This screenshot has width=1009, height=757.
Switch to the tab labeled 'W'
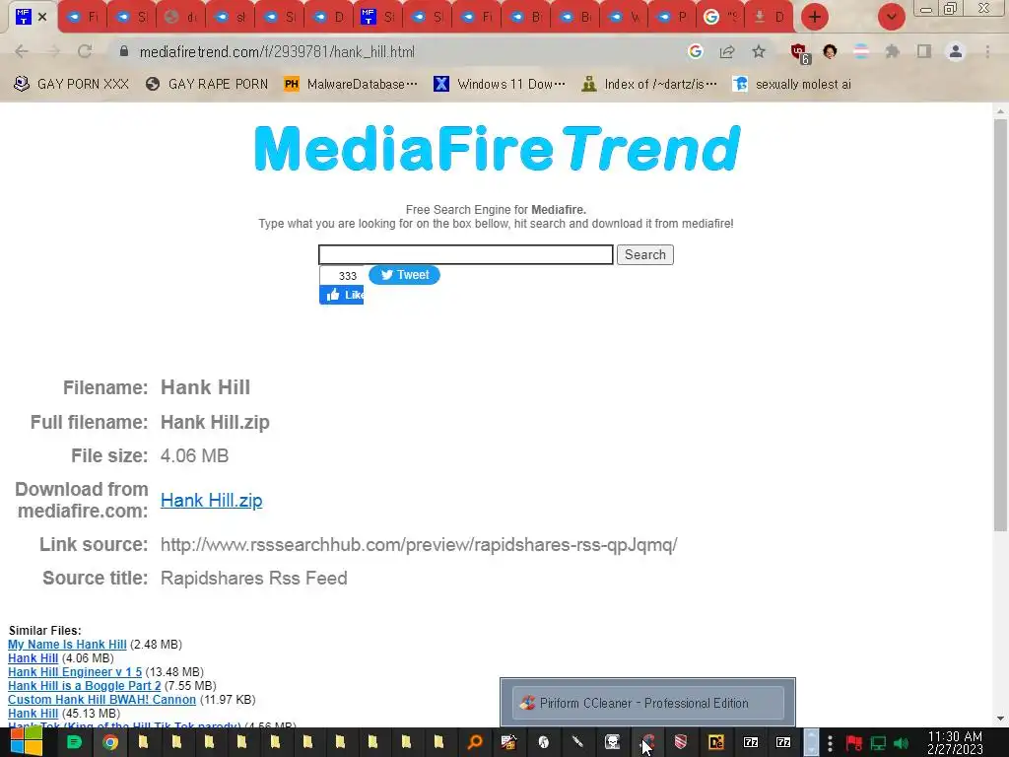624,17
